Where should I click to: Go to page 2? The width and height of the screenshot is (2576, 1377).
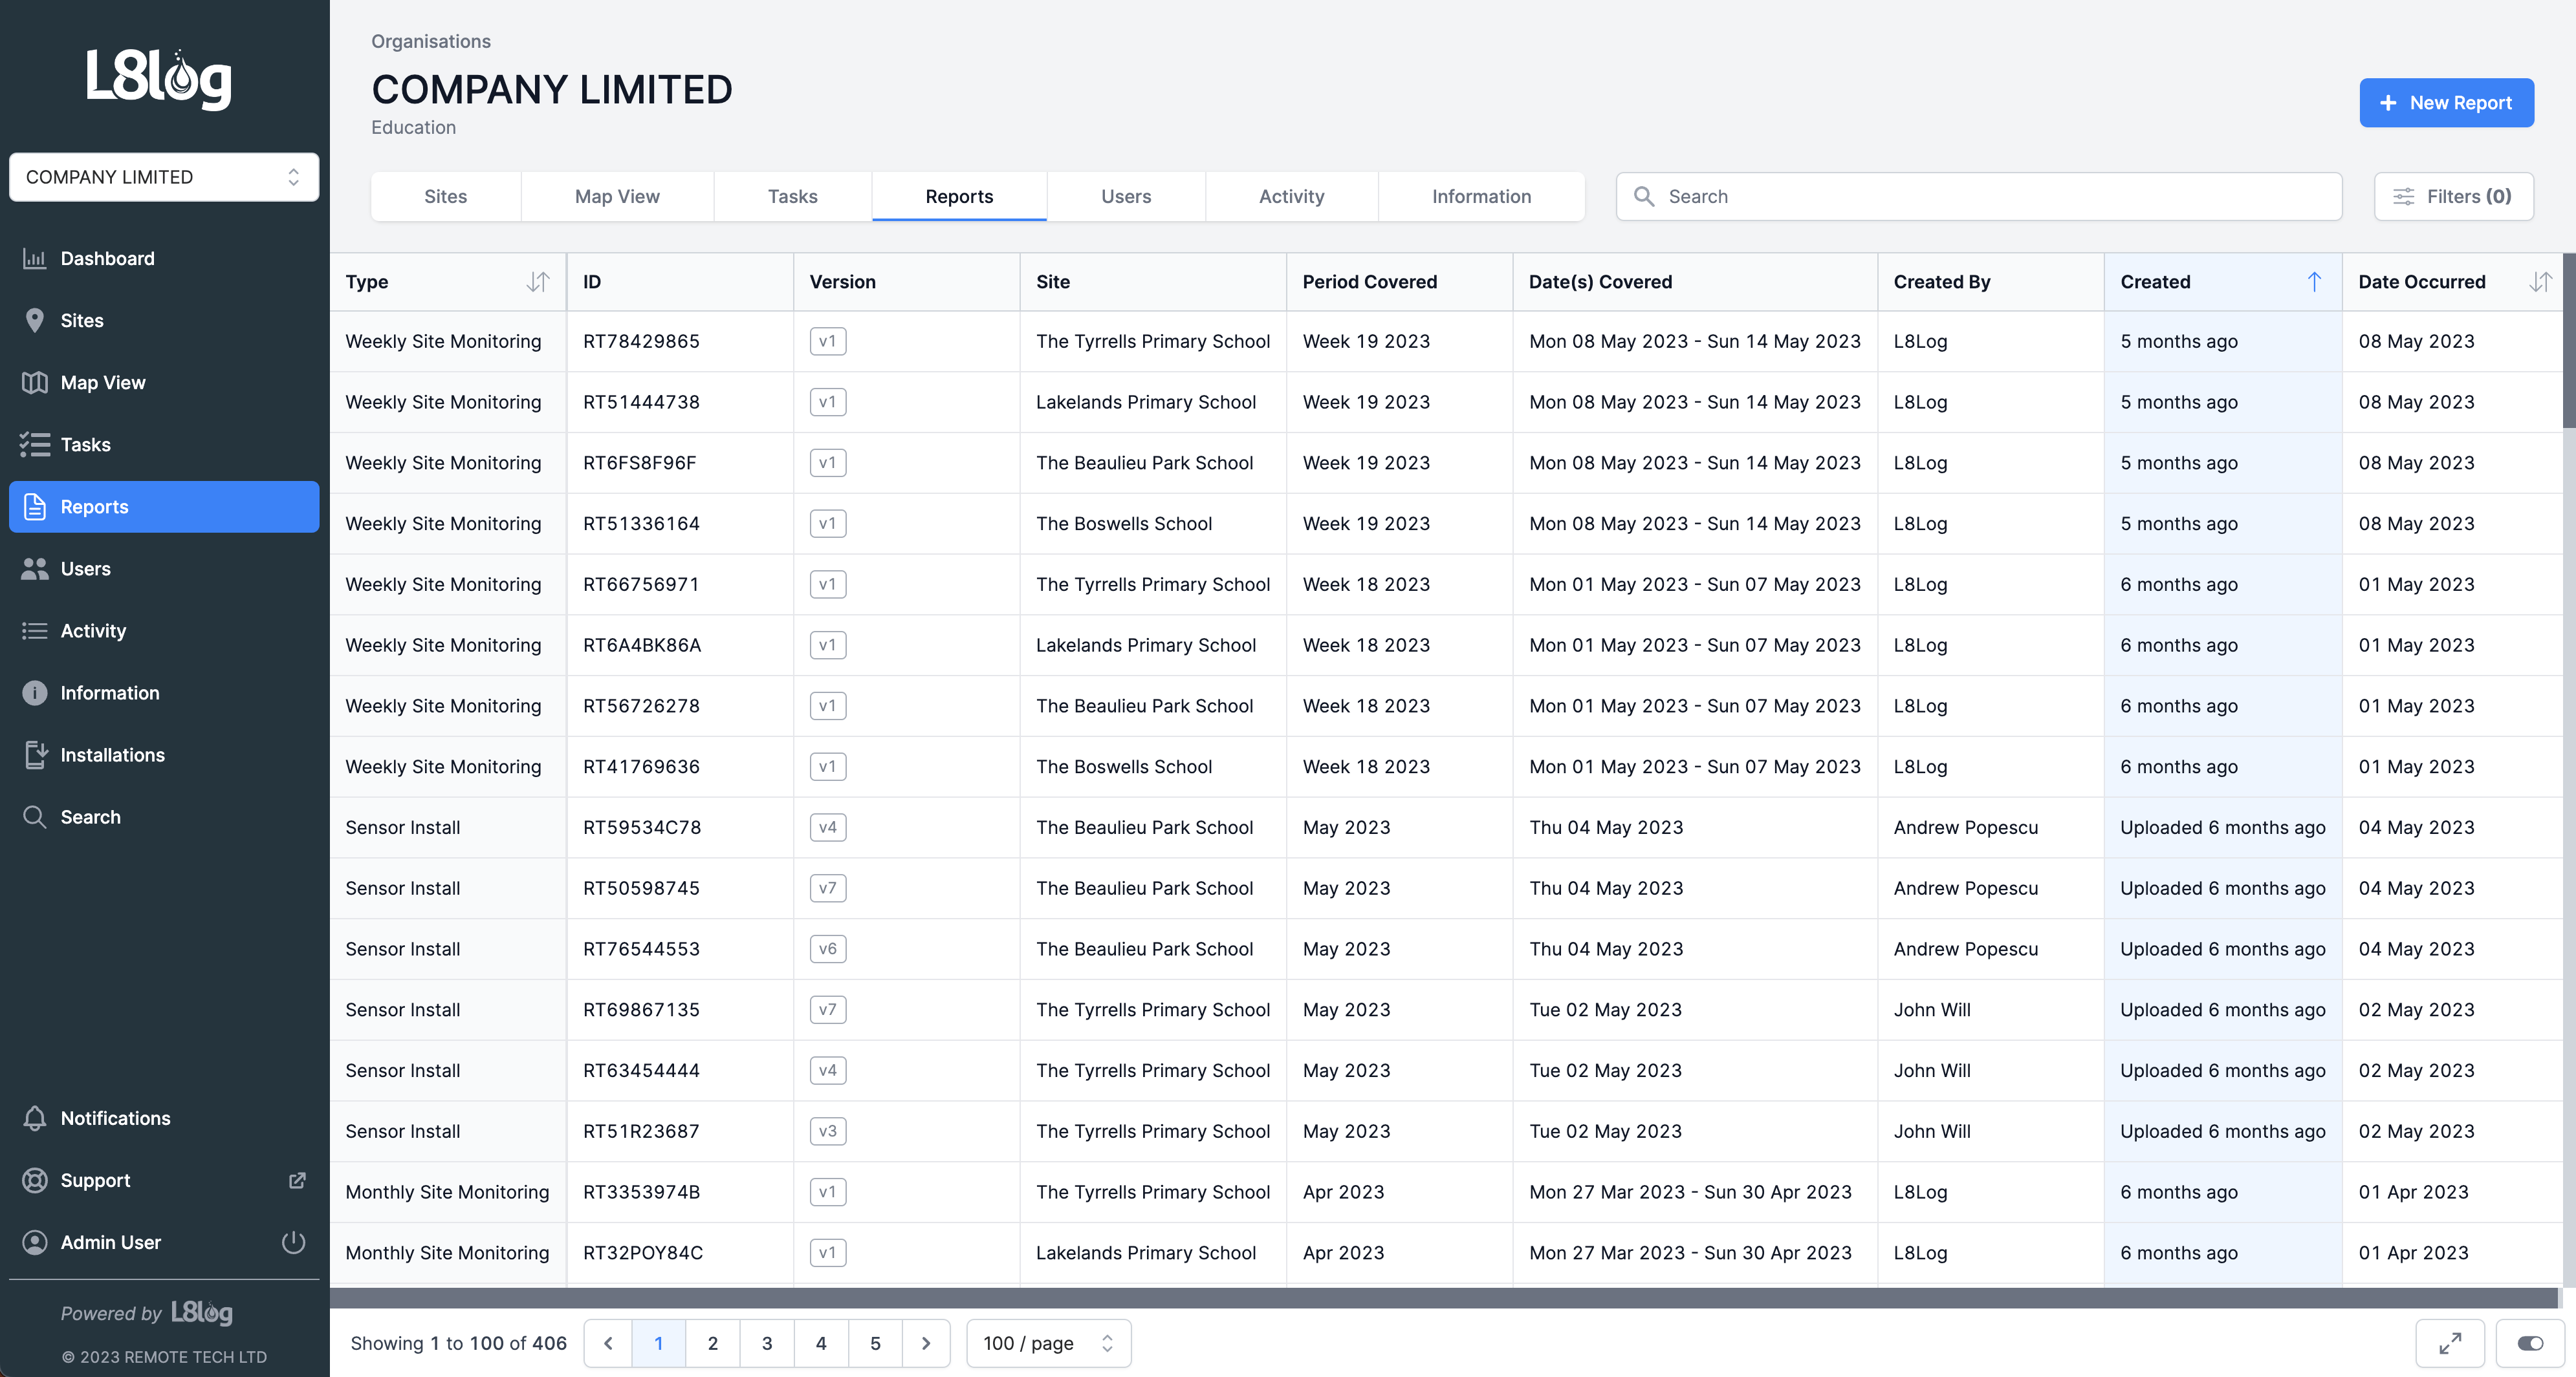[x=713, y=1343]
